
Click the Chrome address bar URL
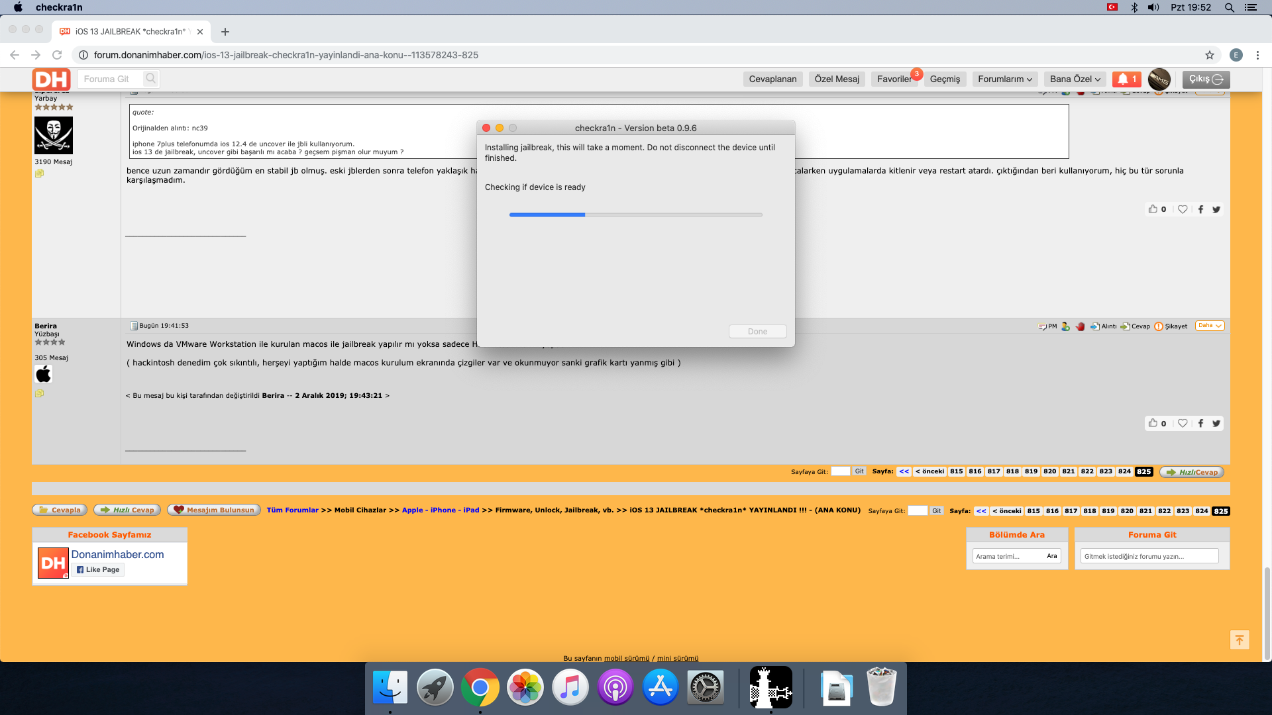(x=286, y=55)
